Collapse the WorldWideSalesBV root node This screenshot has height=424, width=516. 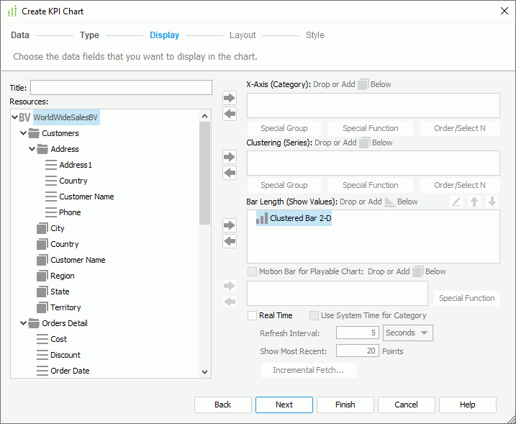pos(15,117)
